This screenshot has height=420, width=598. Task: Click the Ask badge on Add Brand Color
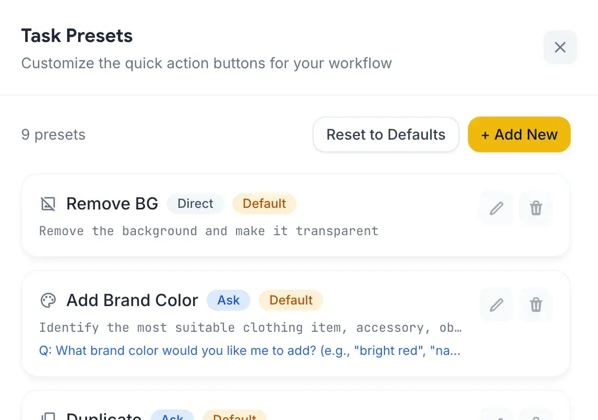pyautogui.click(x=228, y=300)
